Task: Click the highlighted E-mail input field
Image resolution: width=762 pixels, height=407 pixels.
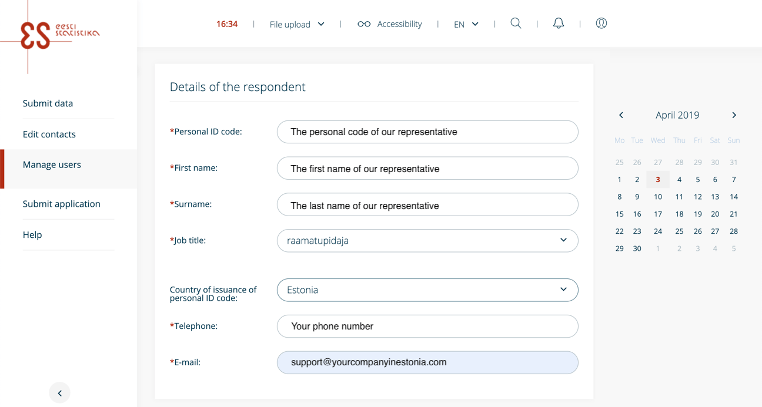Action: pyautogui.click(x=427, y=362)
